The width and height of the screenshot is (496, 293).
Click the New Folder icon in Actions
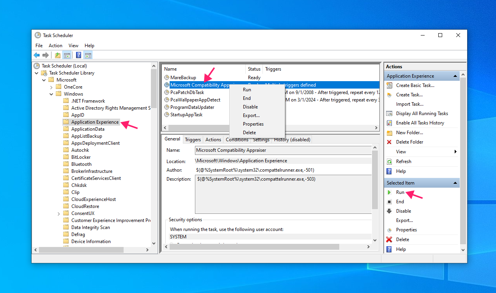(x=389, y=133)
